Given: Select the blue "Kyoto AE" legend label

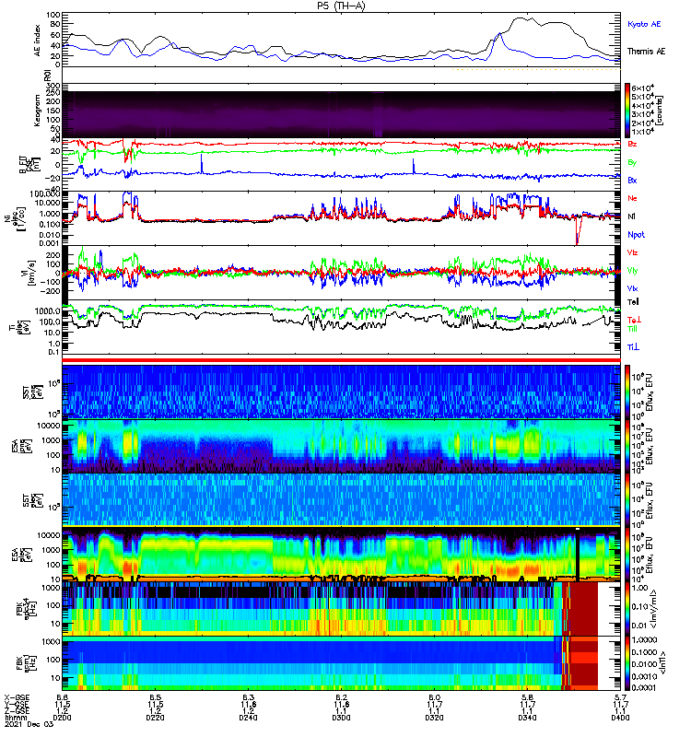Looking at the screenshot, I should [644, 24].
